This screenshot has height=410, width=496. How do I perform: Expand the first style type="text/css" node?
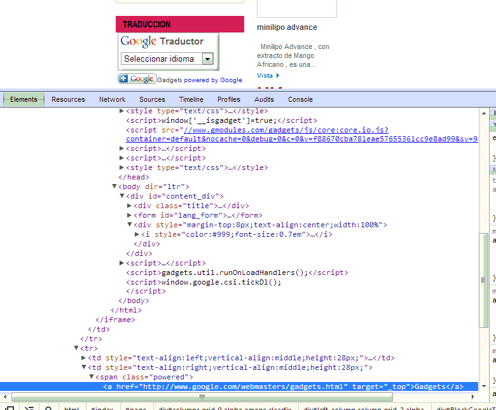pyautogui.click(x=121, y=111)
